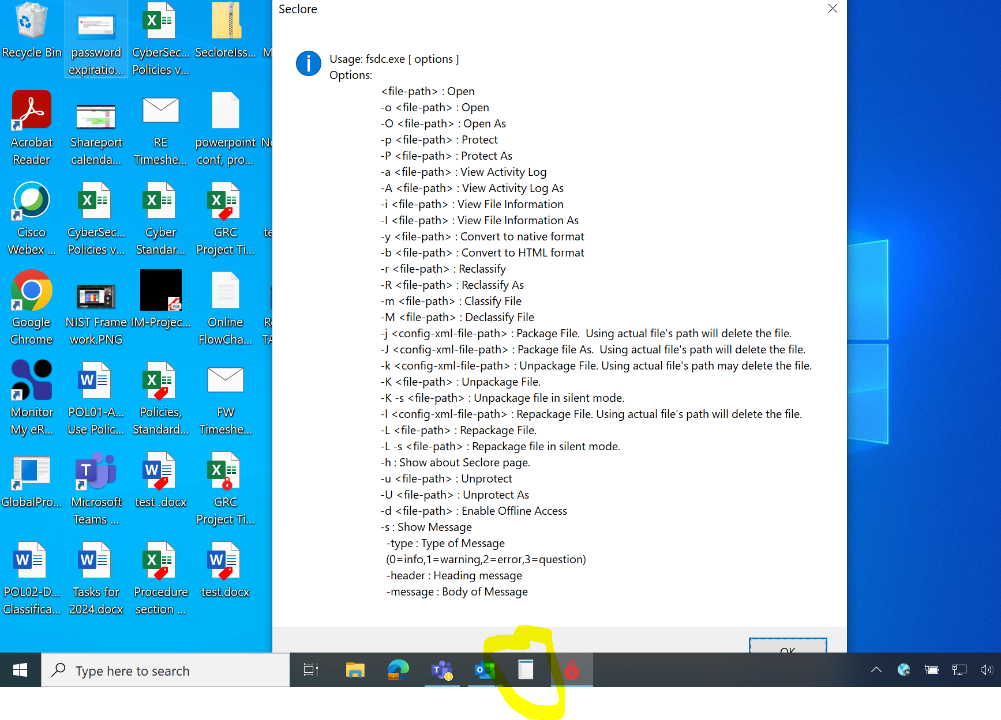Click the '-u <file-path> : Unprotect' line
The width and height of the screenshot is (1001, 720).
coord(446,478)
